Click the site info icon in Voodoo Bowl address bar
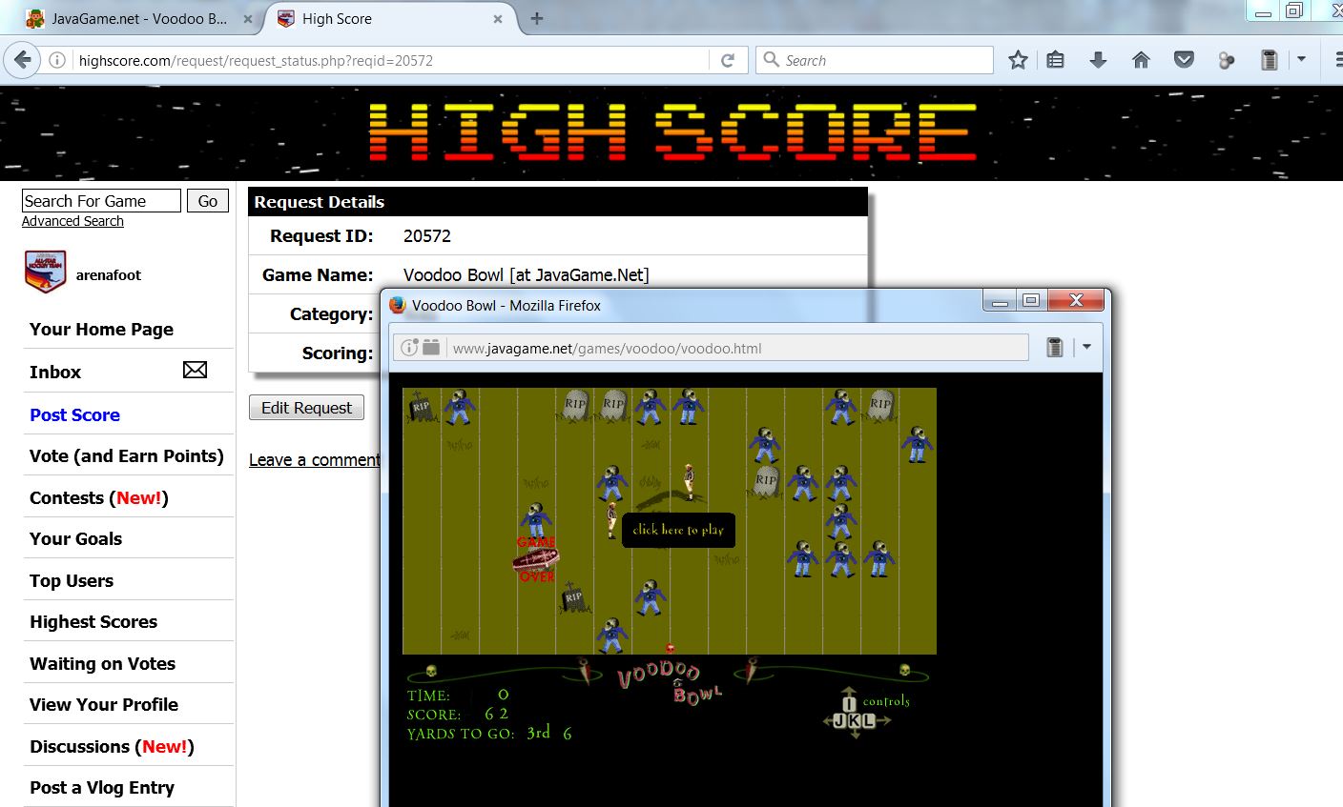Viewport: 1343px width, 807px height. (409, 347)
